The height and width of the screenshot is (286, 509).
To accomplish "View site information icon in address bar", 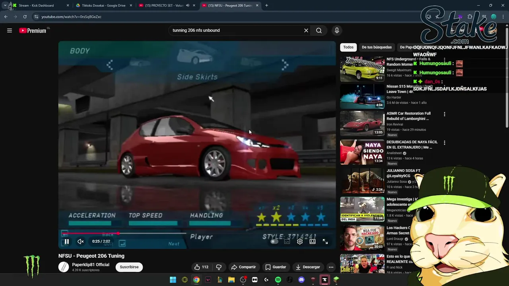I will 36,17.
